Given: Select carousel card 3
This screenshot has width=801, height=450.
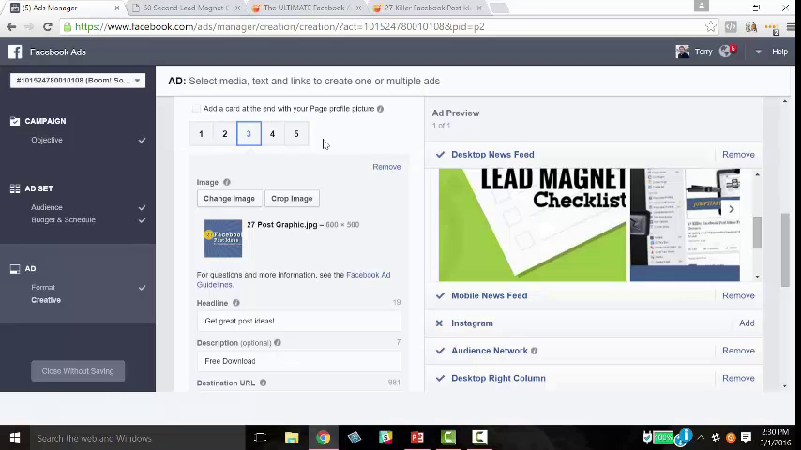Looking at the screenshot, I should tap(249, 134).
